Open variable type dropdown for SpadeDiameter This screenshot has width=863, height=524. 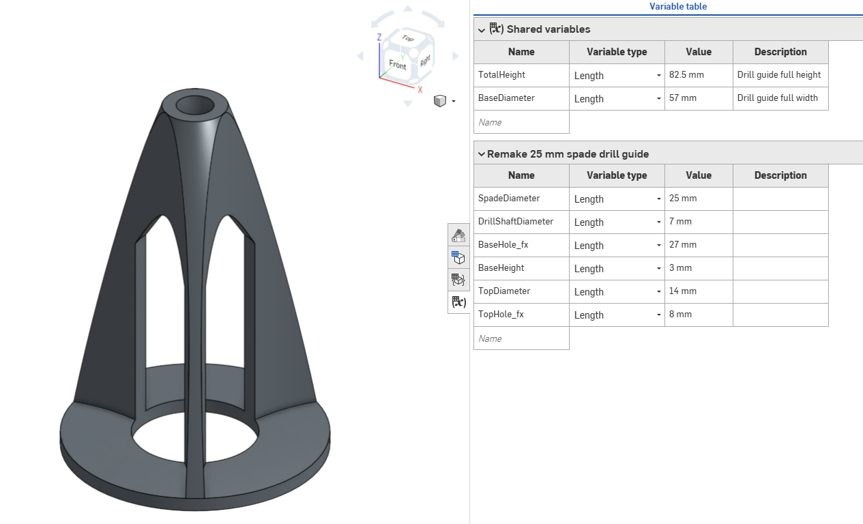click(617, 199)
